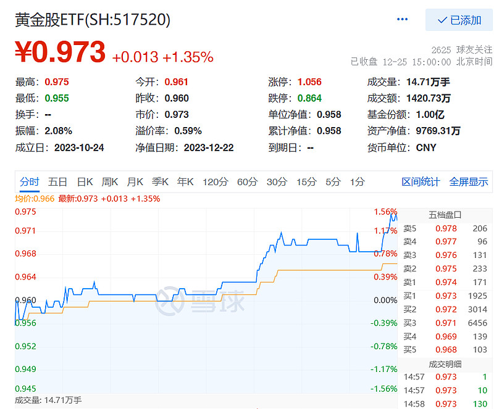Select sell level 卖1 price 0.974
The height and width of the screenshot is (409, 494).
pos(446,281)
